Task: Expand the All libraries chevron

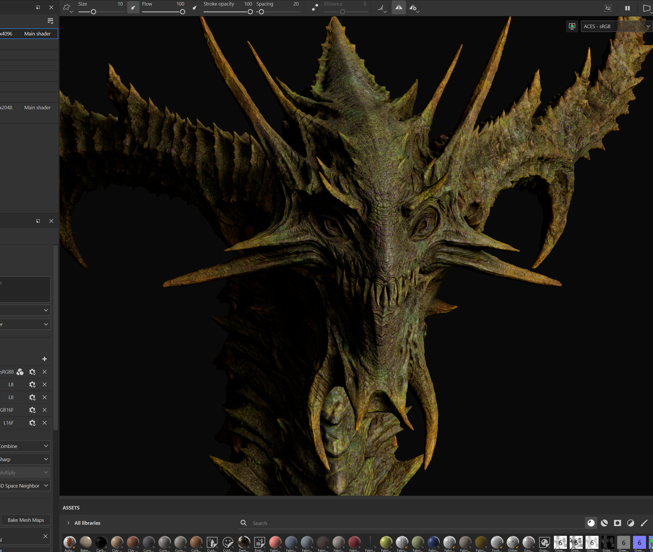Action: click(68, 523)
